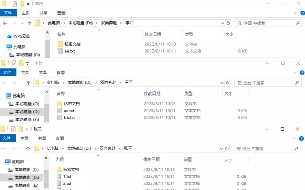
Task: Click 双向奔赴 breadcrumb in 李四 window
Action: tap(109, 23)
